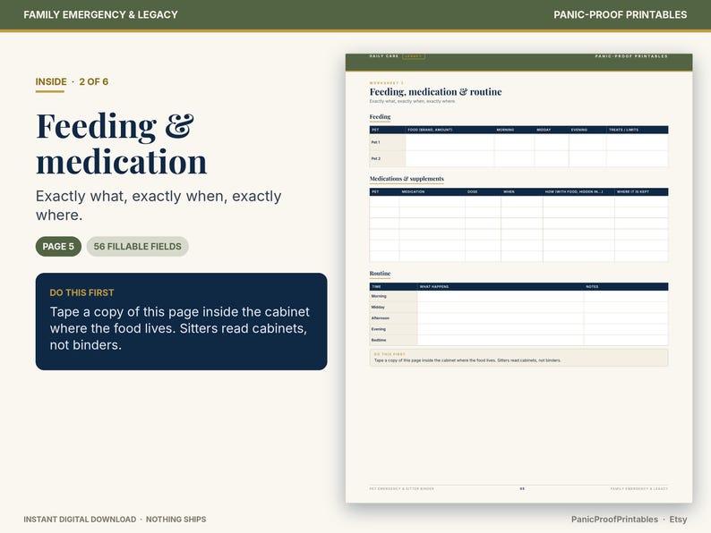
Task: Click the 'TREATS / LIMITS' column header
Action: coord(623,130)
